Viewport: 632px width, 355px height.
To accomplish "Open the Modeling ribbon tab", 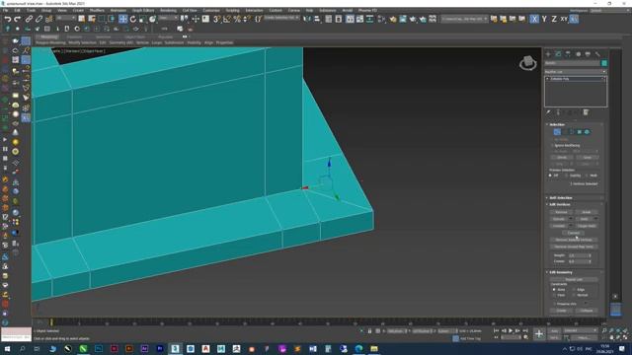I will (48, 36).
